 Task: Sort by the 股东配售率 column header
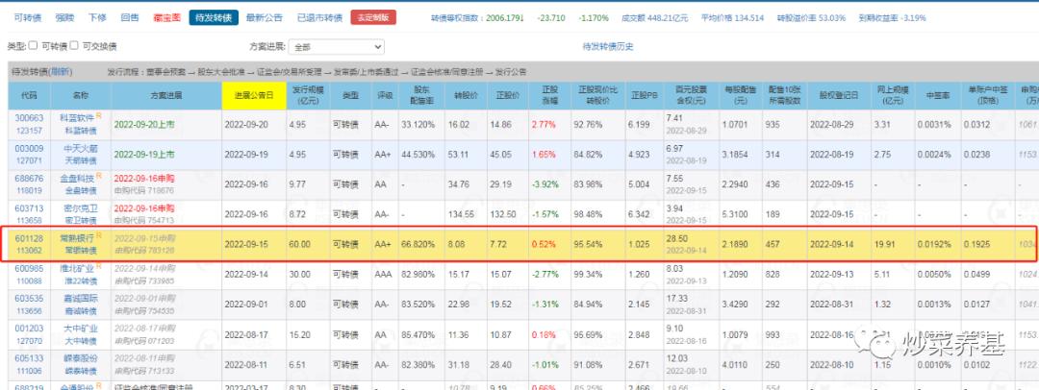pyautogui.click(x=423, y=96)
